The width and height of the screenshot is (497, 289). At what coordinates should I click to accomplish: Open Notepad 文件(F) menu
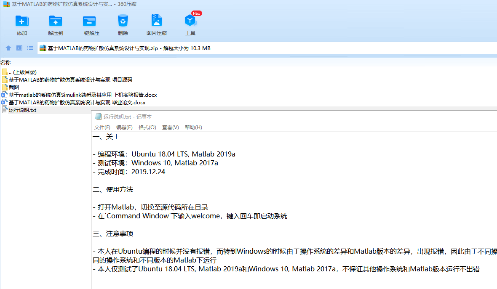point(102,127)
